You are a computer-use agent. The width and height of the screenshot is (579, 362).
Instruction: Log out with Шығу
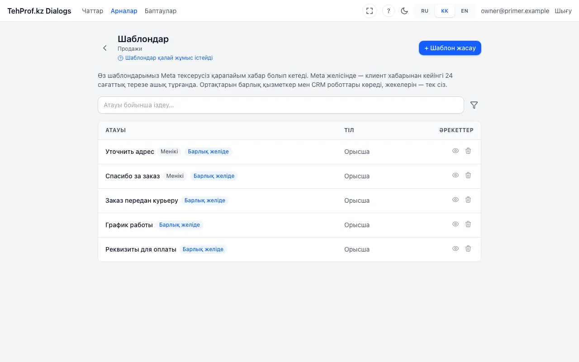tap(563, 11)
